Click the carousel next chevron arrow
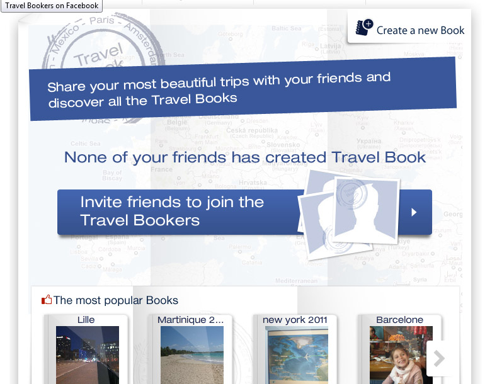The height and width of the screenshot is (384, 497). click(439, 358)
